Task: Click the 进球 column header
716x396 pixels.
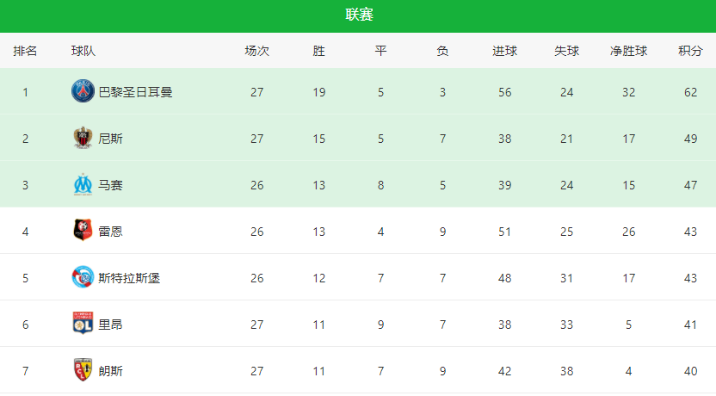Action: pyautogui.click(x=504, y=51)
